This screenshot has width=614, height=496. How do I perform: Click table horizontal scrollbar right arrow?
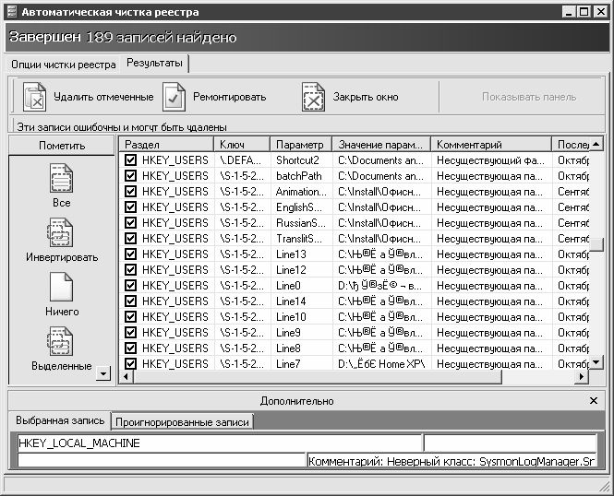(x=582, y=377)
